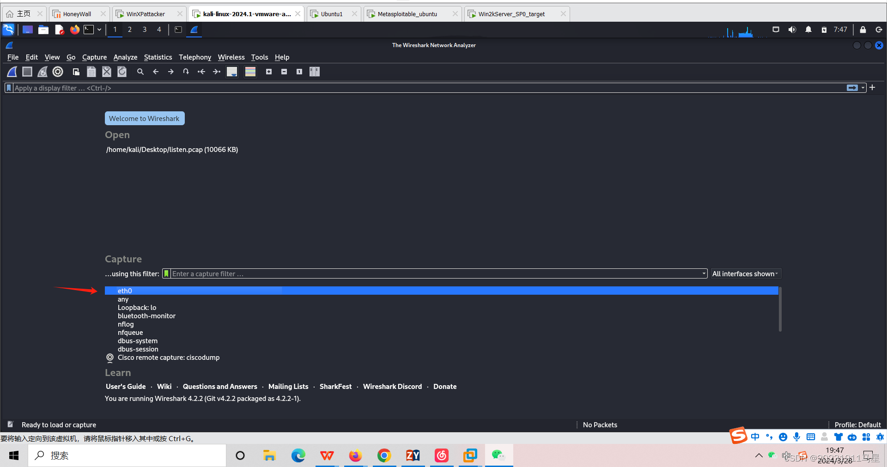This screenshot has height=467, width=887.
Task: Open capture options gear icon
Action: point(58,72)
